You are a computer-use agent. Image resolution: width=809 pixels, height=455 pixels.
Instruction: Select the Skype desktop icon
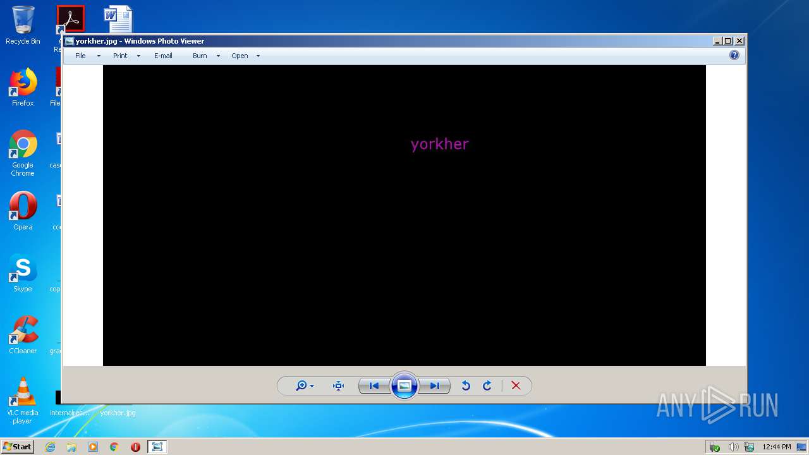(23, 273)
